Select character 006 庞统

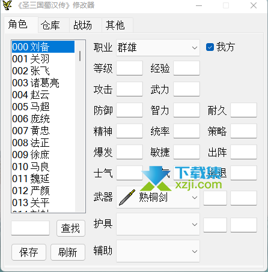click(x=43, y=119)
